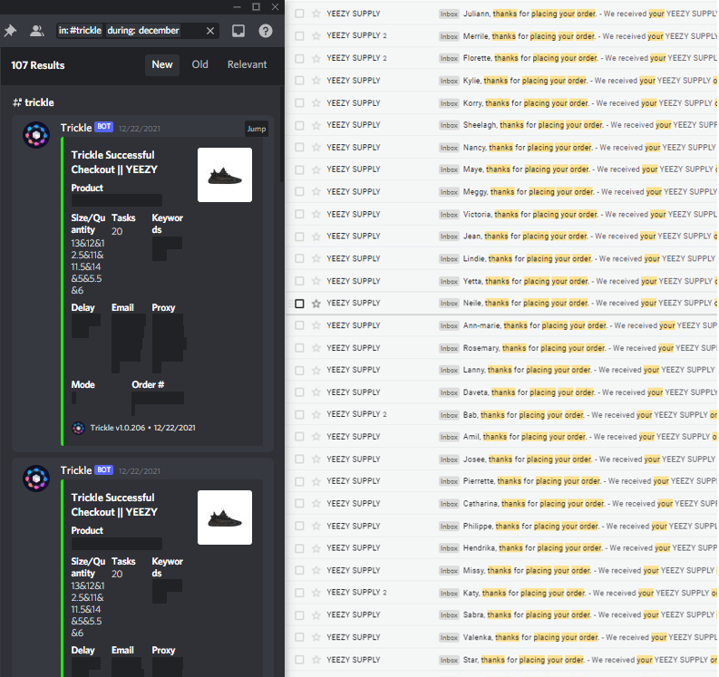The width and height of the screenshot is (719, 677).
Task: Star the Pierrette order email
Action: 316,481
